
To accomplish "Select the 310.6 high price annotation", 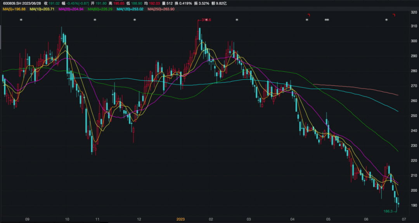I will click(206, 20).
